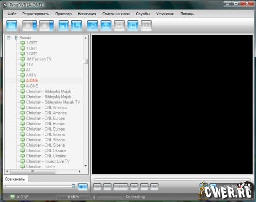Click the layout icon left of magnifier

(x=77, y=26)
